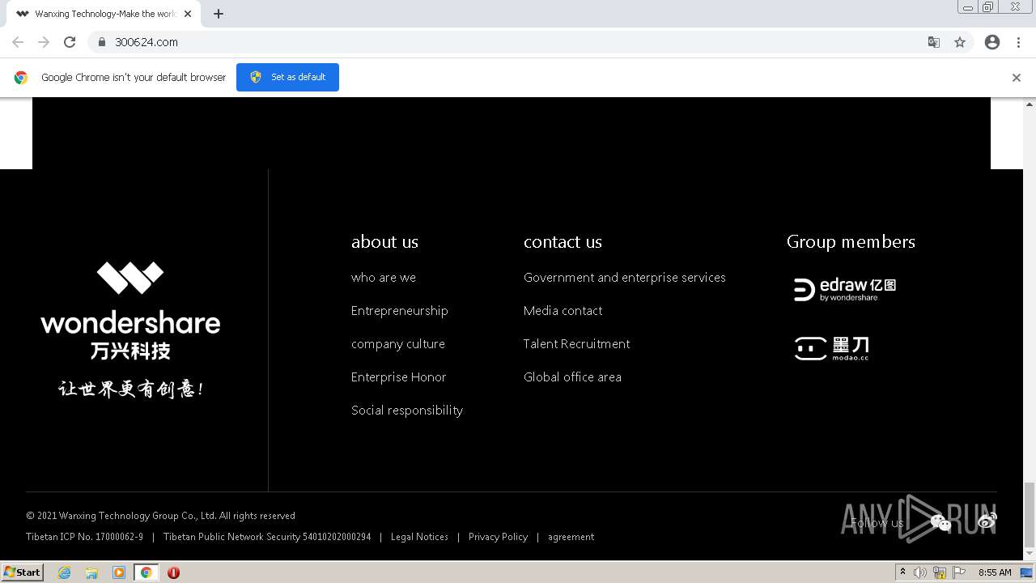The image size is (1036, 583).
Task: Click the 2021 copyright notice text
Action: coord(160,516)
